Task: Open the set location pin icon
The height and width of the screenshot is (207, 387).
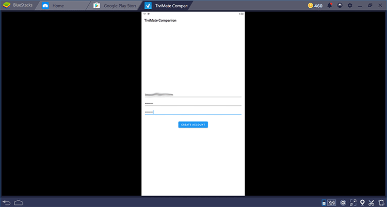Action: point(362,202)
